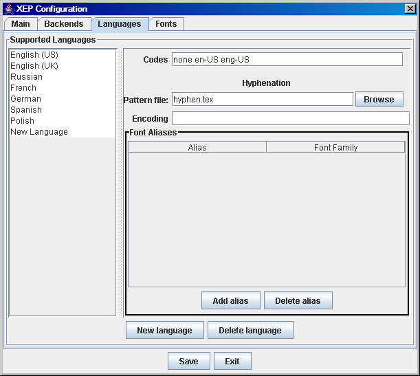
Task: Click the Encoding text field
Action: (x=291, y=118)
